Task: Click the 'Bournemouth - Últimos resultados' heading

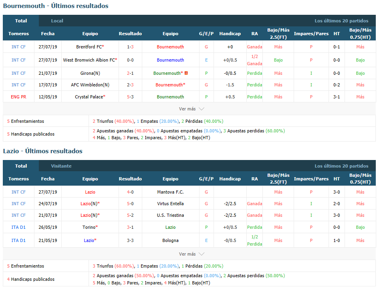Action: pyautogui.click(x=56, y=6)
